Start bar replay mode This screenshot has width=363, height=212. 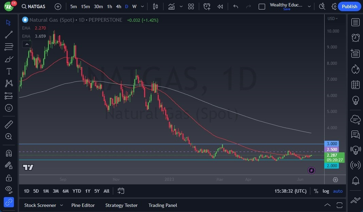220,6
